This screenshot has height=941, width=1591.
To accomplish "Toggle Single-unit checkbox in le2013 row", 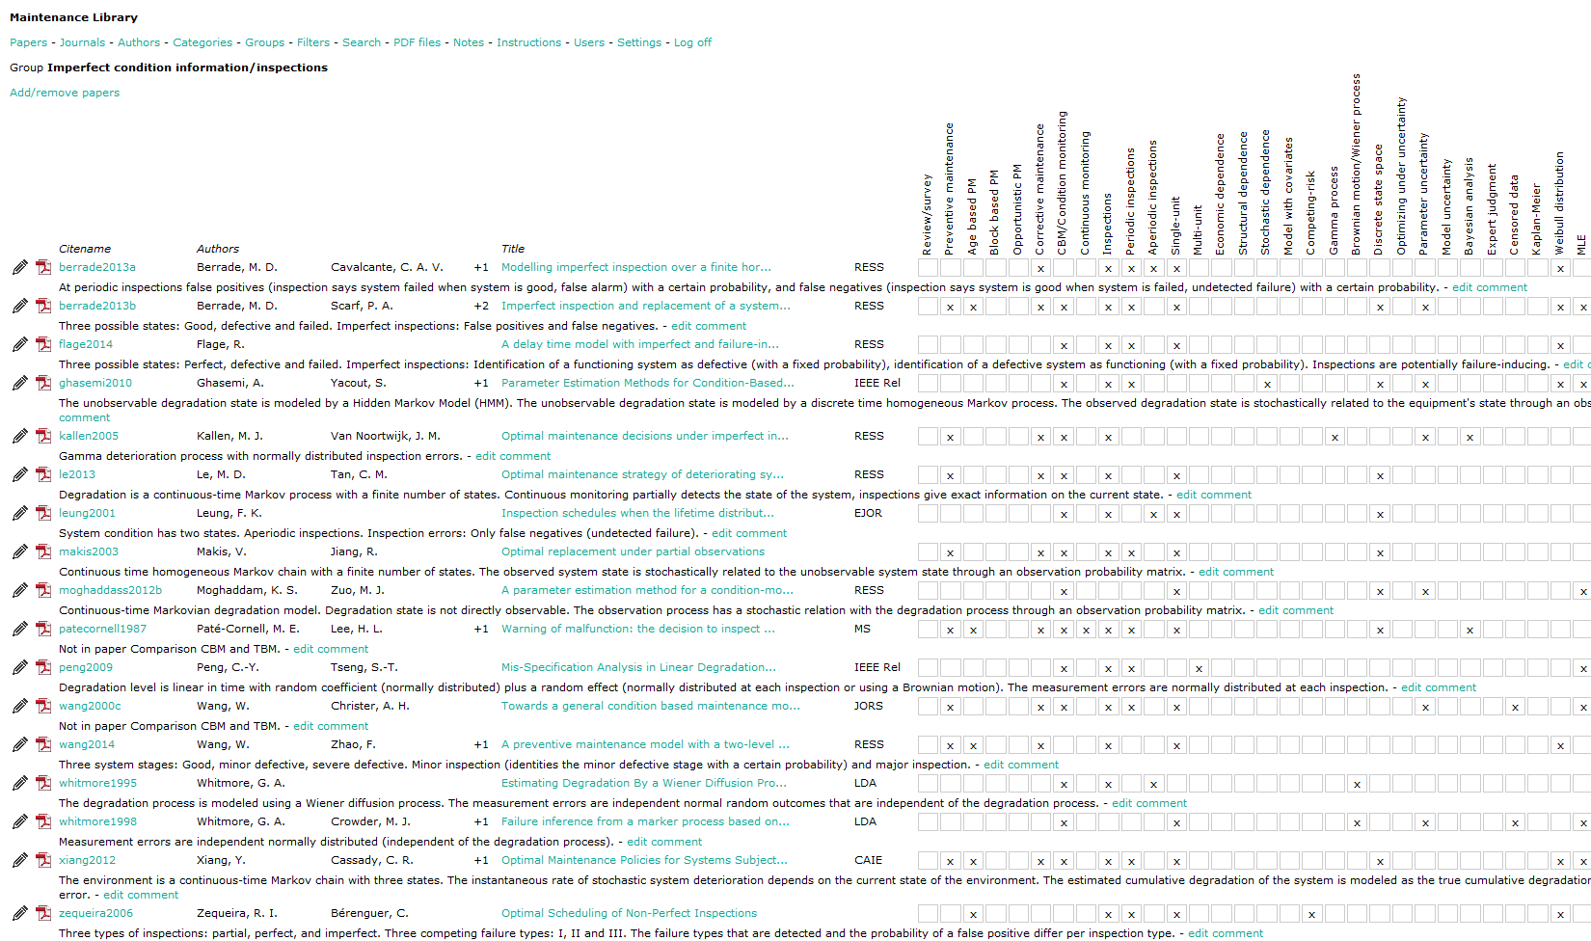I will tap(1176, 475).
